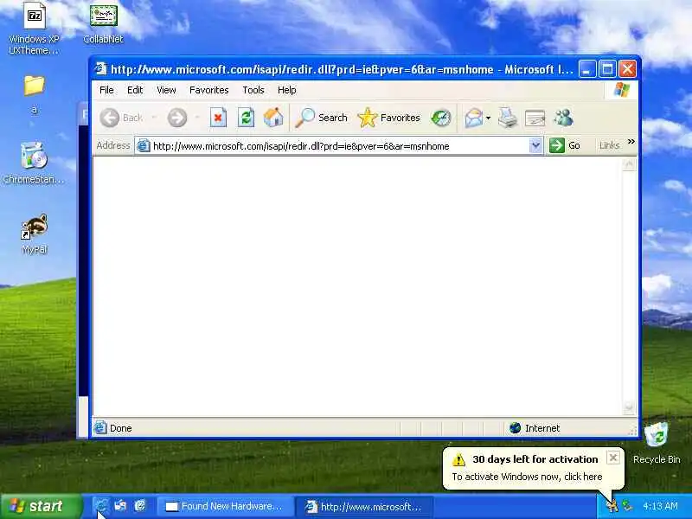The width and height of the screenshot is (692, 519).
Task: Print the page with printer icon
Action: 508,118
